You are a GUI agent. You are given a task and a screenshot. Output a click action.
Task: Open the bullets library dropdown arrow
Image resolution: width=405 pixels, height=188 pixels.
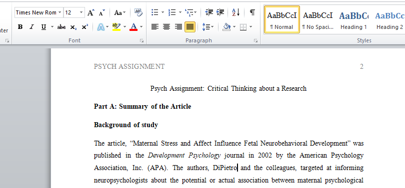(162, 12)
